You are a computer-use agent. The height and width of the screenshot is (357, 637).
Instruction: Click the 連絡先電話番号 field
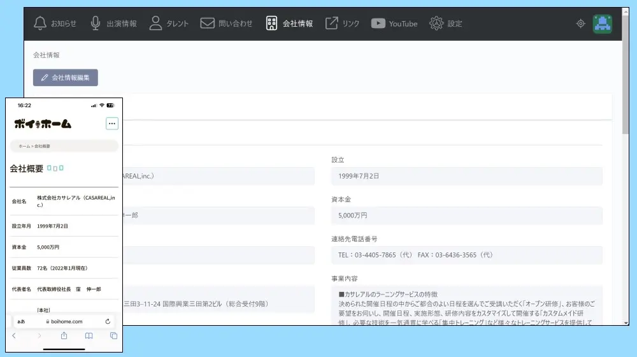click(x=466, y=255)
